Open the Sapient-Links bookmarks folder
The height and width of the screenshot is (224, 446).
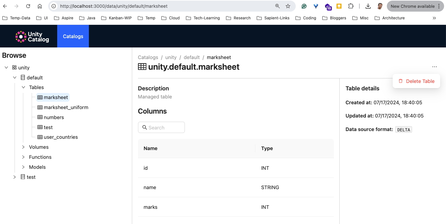[273, 18]
